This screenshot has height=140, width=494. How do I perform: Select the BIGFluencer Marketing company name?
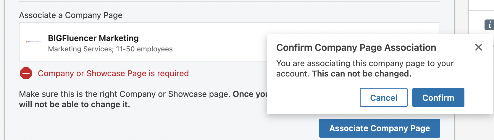pyautogui.click(x=93, y=38)
